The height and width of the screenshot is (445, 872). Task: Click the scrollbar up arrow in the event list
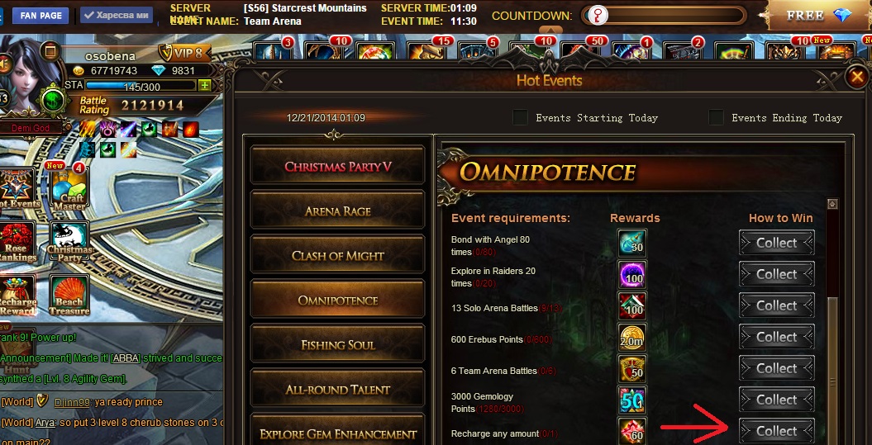coord(832,204)
